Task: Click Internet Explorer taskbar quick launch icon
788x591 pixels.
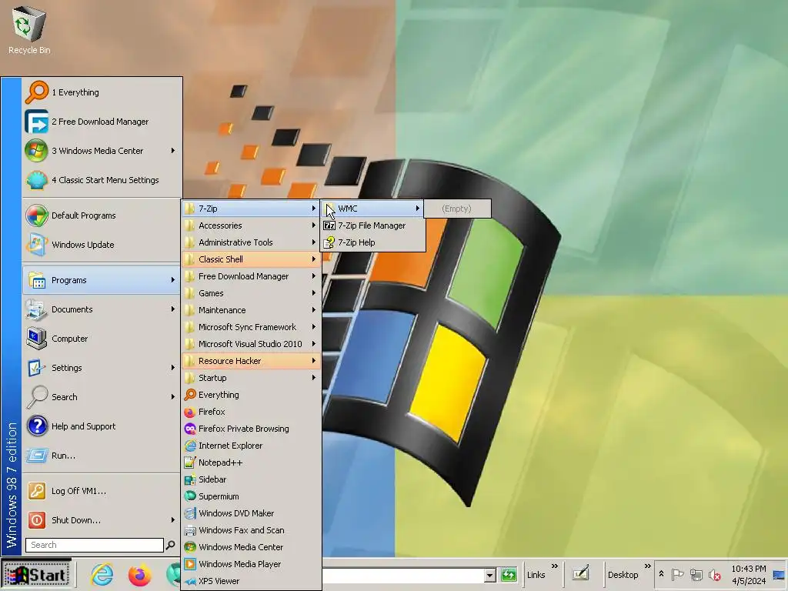Action: pos(102,574)
